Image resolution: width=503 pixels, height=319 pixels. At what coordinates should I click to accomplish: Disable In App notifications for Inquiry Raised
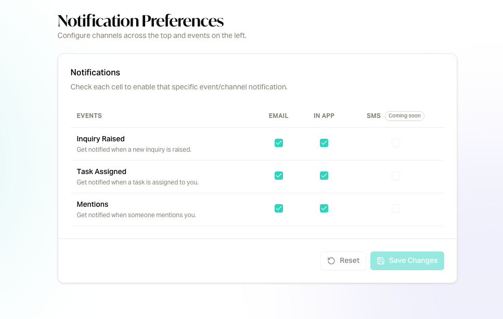(x=324, y=143)
